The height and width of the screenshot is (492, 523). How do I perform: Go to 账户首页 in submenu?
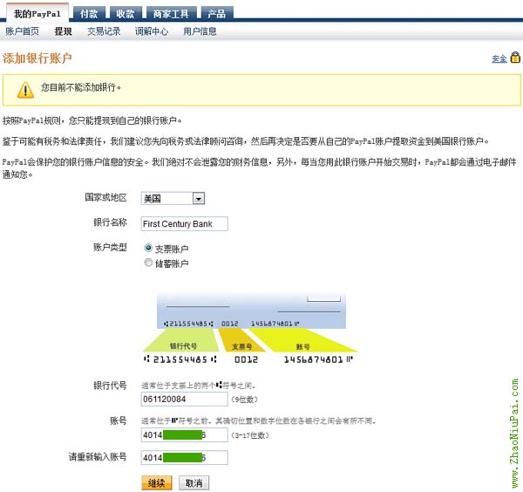pyautogui.click(x=23, y=31)
